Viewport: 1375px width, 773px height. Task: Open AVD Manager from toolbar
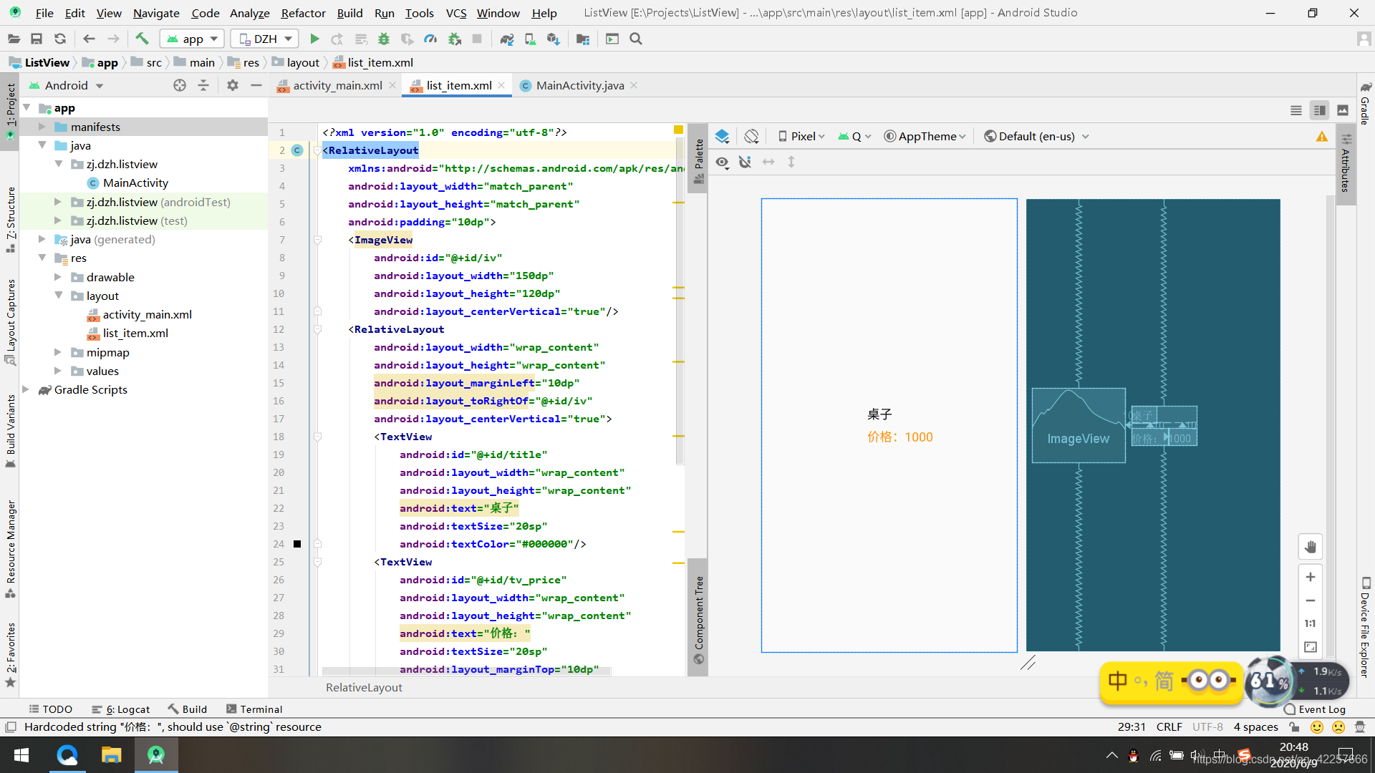click(x=530, y=39)
